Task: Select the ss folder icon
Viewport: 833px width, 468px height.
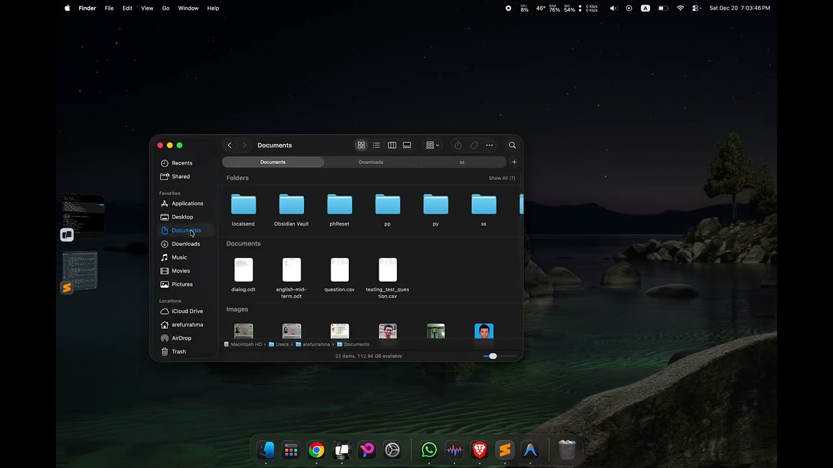Action: coord(484,204)
